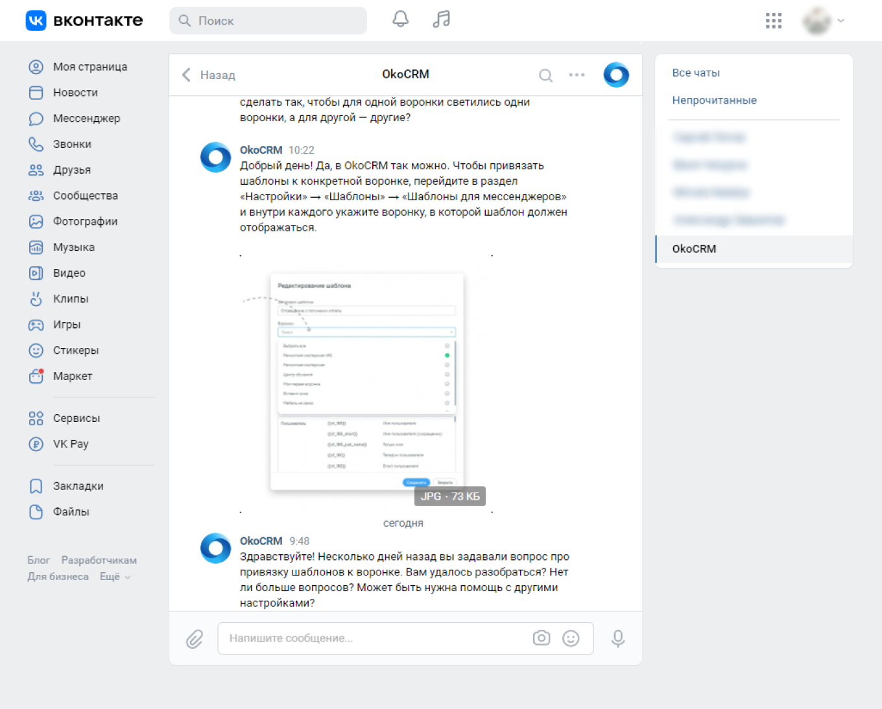Click the Видео sidebar icon

tap(36, 273)
